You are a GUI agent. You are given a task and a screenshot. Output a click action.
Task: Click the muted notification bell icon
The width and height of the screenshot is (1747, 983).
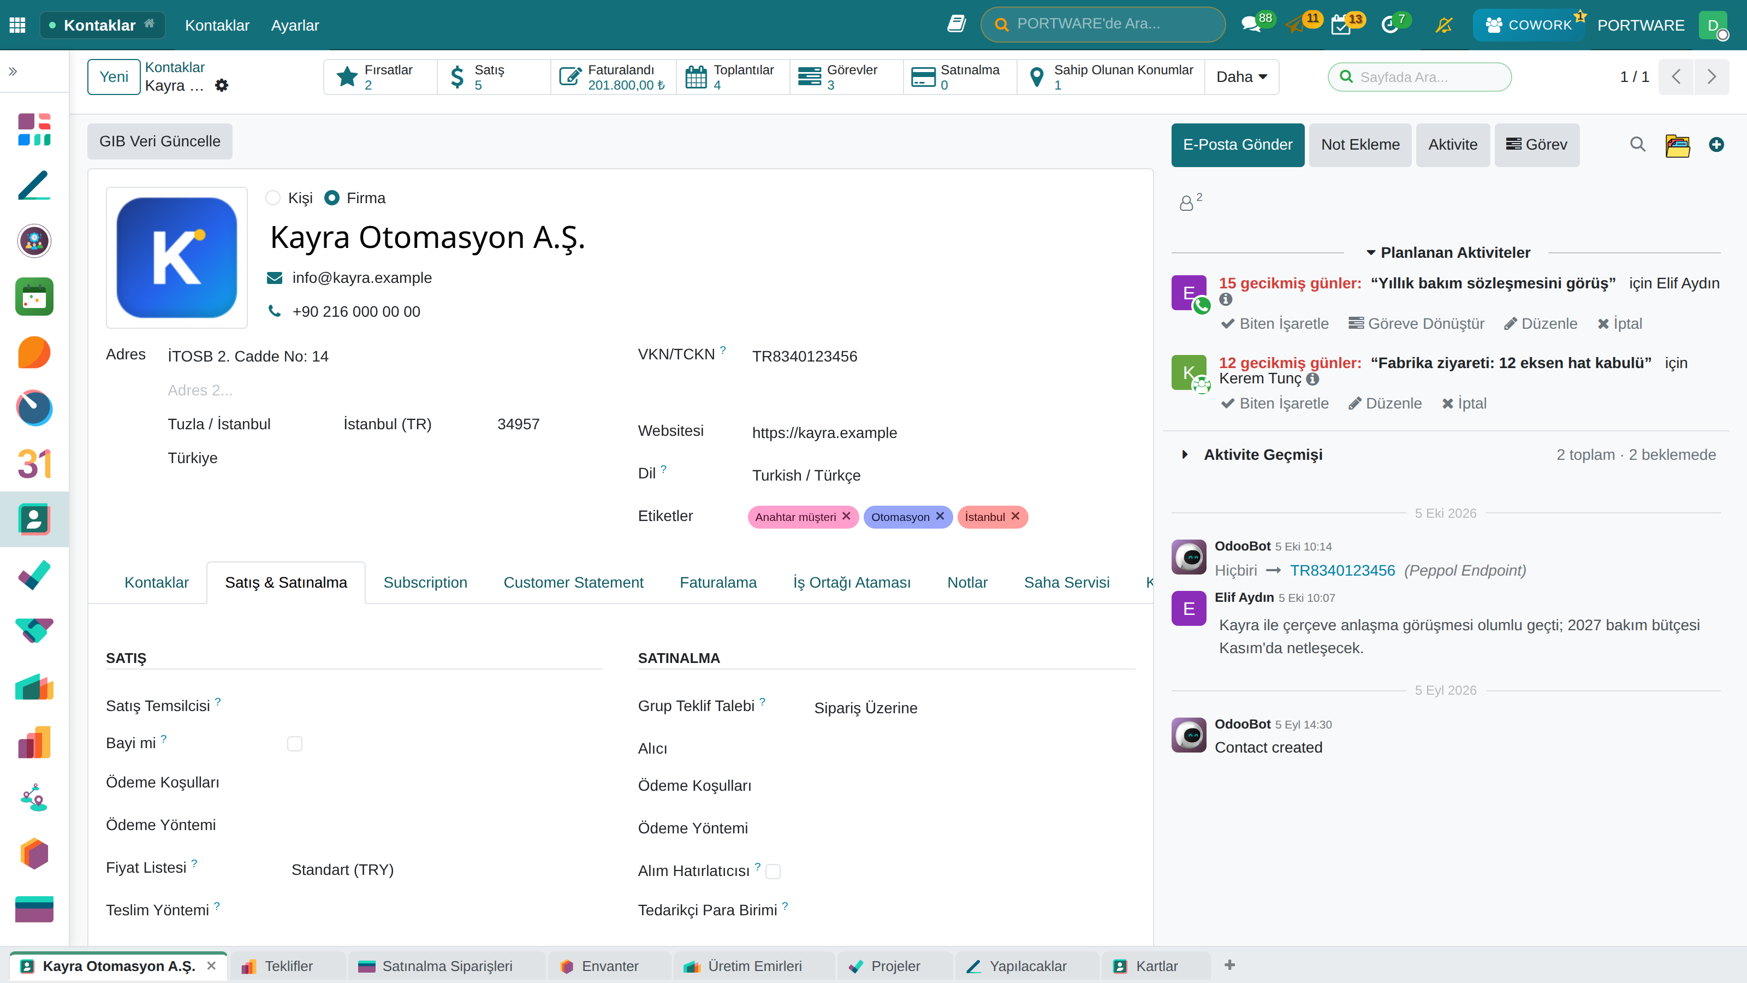tap(1444, 25)
